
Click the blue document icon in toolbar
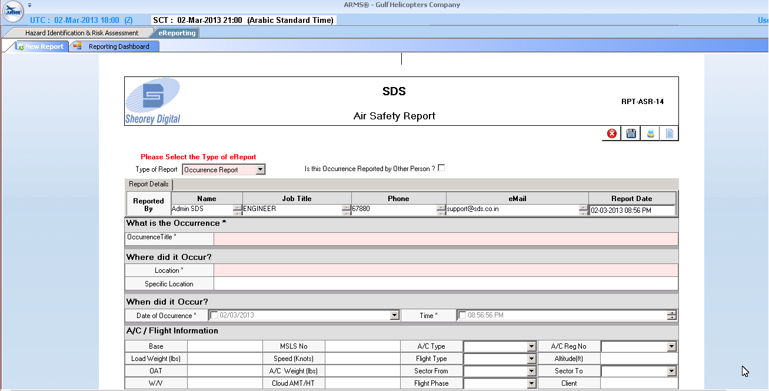(x=669, y=134)
